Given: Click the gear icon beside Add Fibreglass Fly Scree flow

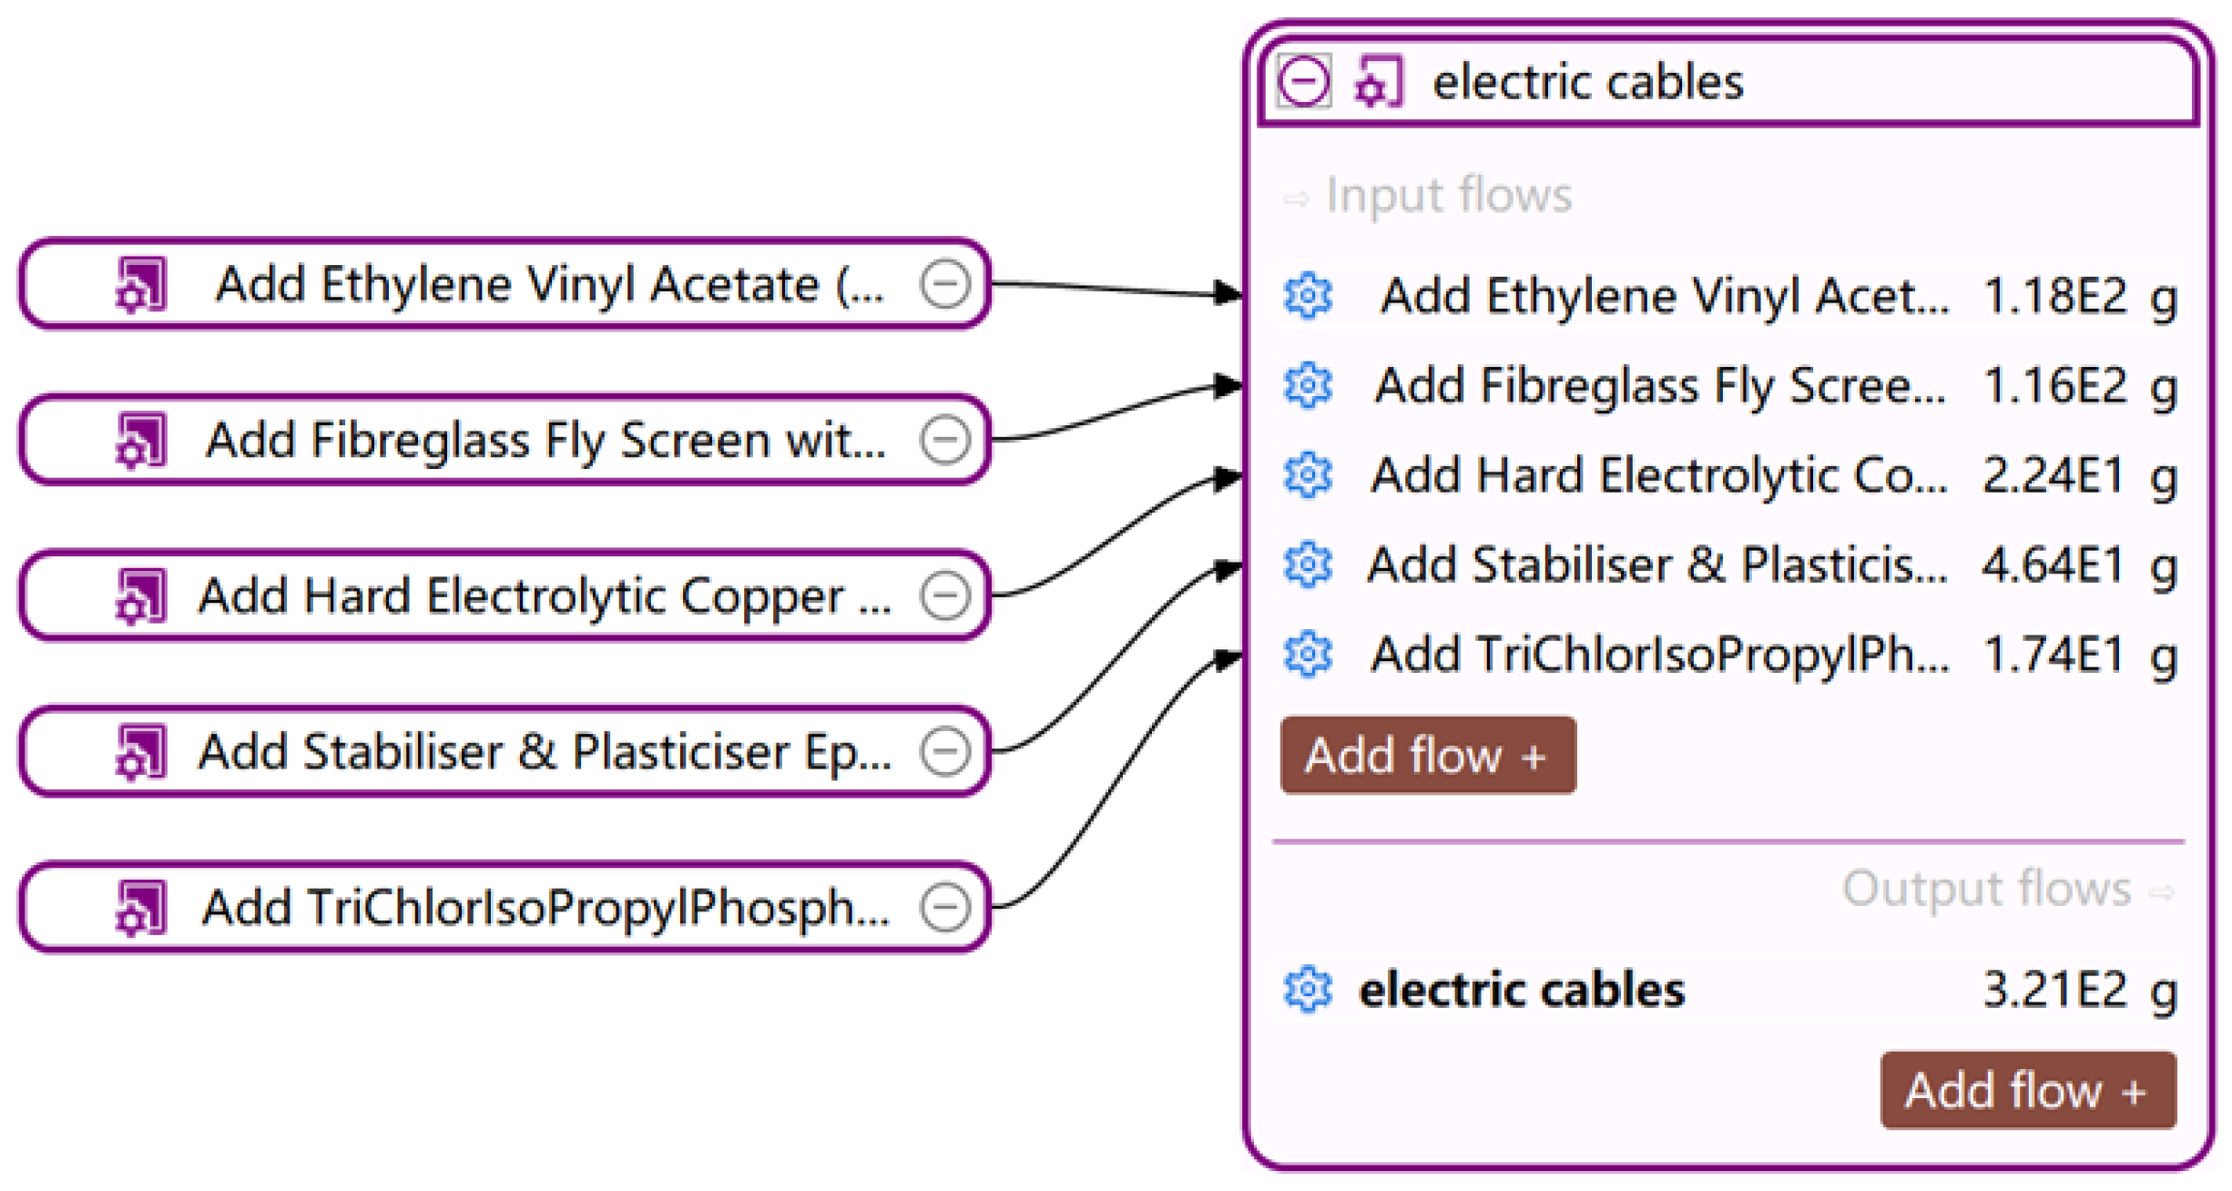Looking at the screenshot, I should pos(1307,385).
